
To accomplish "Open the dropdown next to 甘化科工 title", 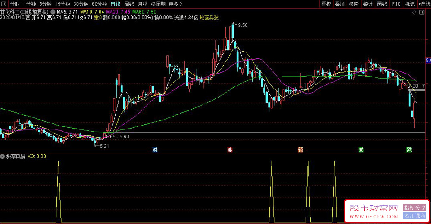I will point(53,12).
